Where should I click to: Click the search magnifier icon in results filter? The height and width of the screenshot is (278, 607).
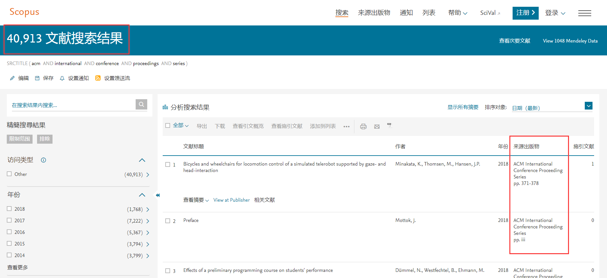141,104
